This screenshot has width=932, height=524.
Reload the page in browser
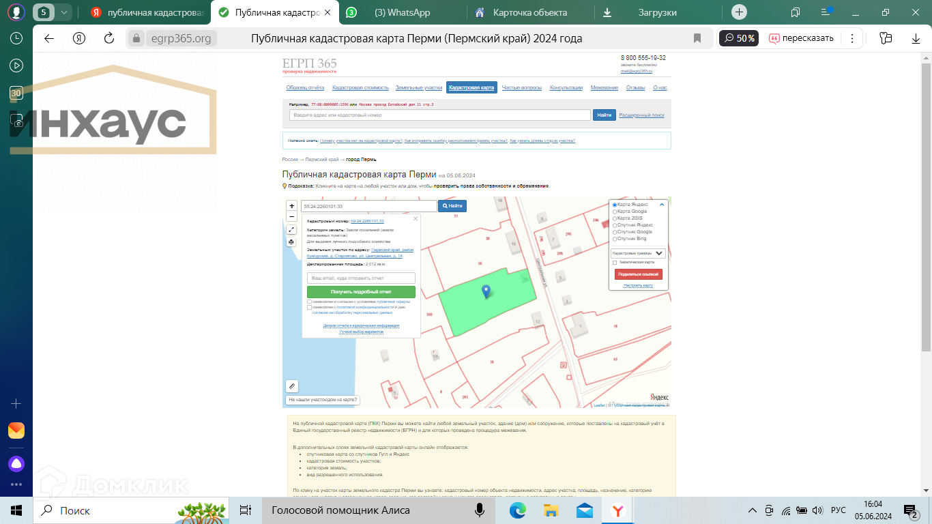pos(109,38)
